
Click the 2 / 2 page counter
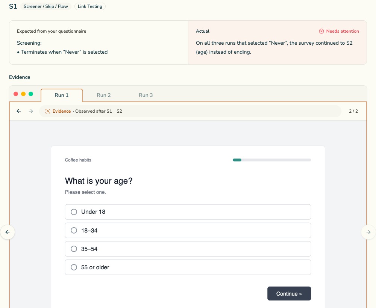click(353, 111)
